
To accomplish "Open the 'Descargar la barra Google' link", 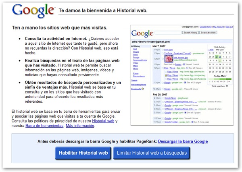I will pos(183,141).
